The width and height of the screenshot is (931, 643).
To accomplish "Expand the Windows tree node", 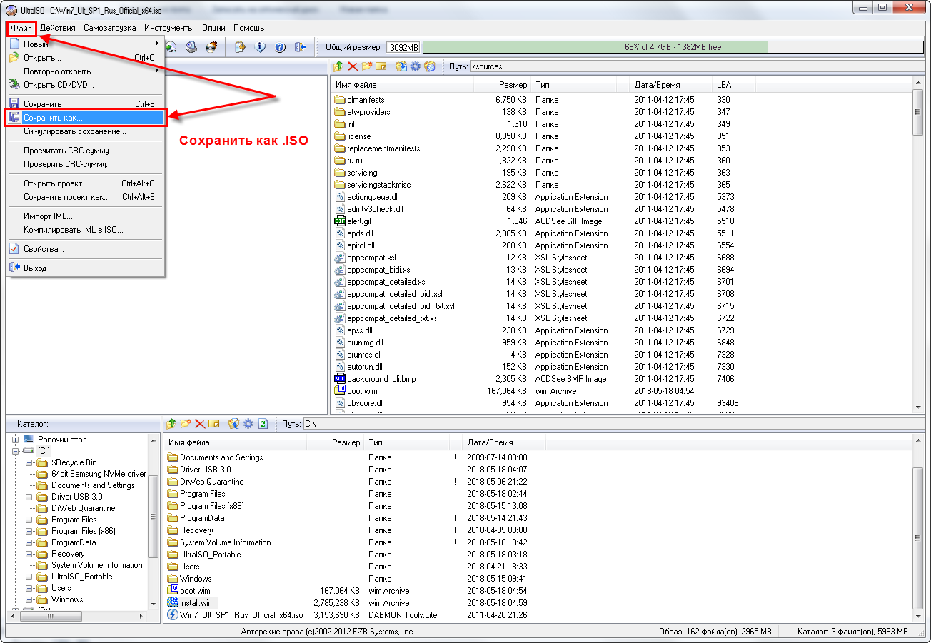I will coord(29,599).
